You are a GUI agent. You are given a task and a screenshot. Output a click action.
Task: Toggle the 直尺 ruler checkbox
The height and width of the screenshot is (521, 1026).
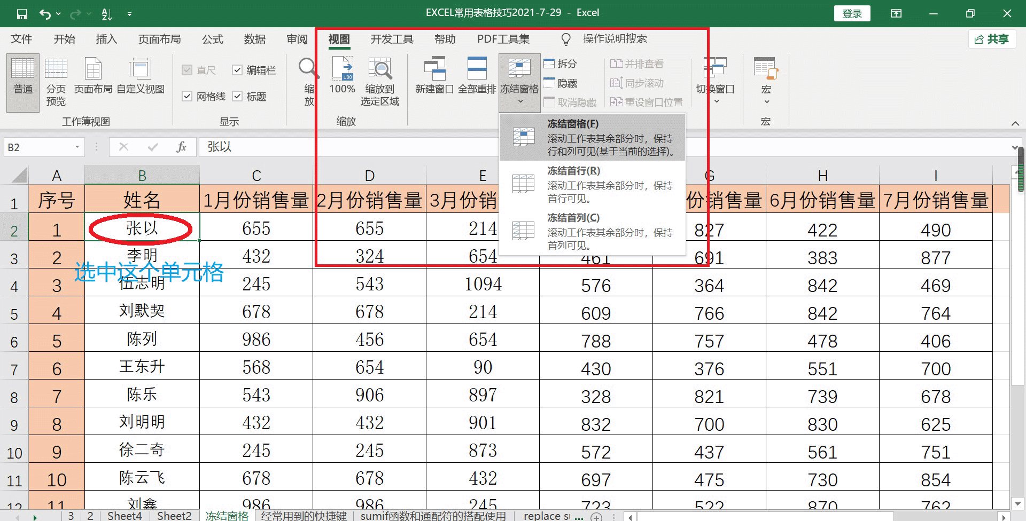click(187, 70)
